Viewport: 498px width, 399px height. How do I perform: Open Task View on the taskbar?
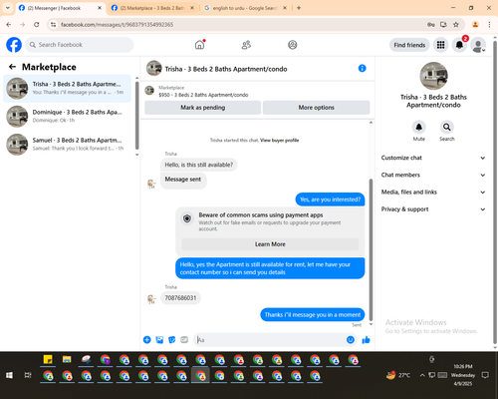click(28, 375)
